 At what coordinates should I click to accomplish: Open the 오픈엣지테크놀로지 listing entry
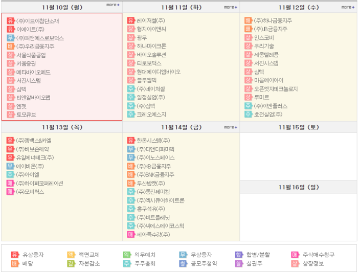[276, 88]
